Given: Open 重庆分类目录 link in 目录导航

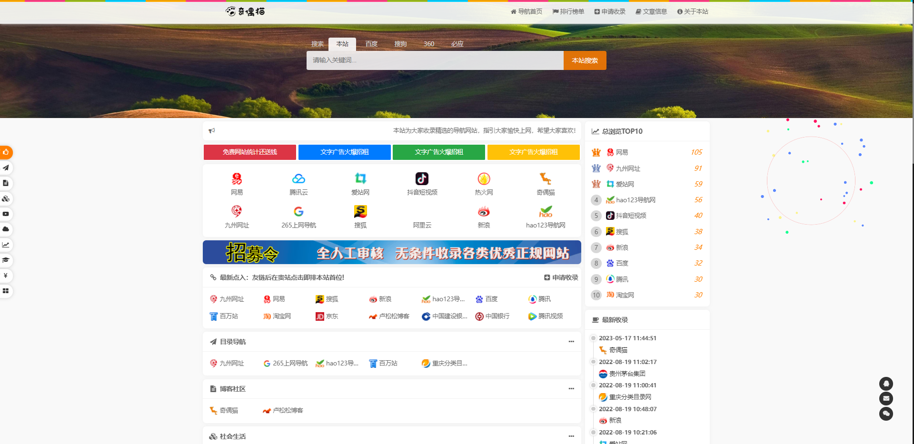Looking at the screenshot, I should pyautogui.click(x=445, y=363).
